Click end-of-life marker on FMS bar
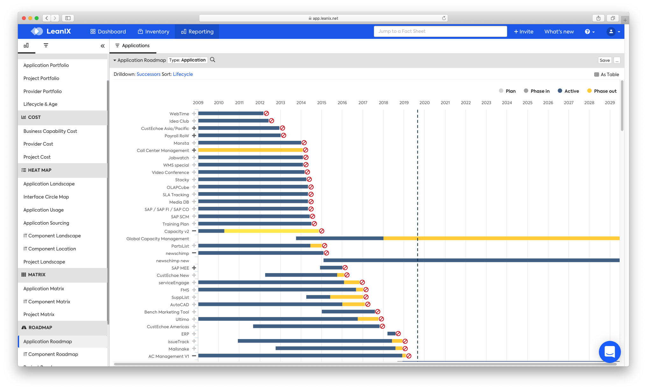 click(x=366, y=290)
